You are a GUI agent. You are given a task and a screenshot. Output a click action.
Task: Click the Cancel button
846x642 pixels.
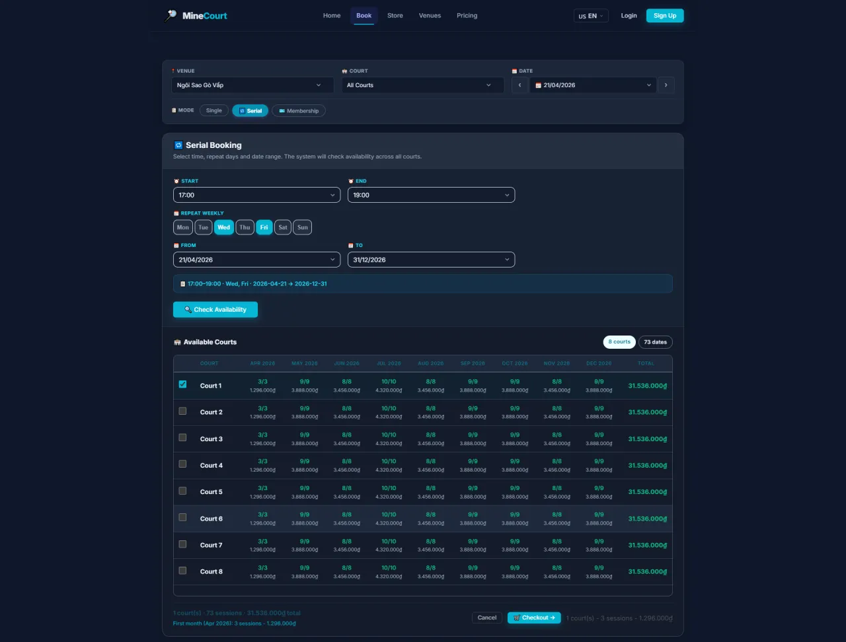(487, 618)
